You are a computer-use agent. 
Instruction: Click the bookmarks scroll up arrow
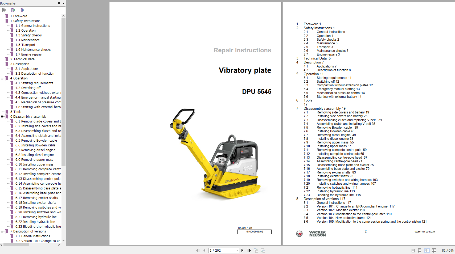(x=63, y=16)
